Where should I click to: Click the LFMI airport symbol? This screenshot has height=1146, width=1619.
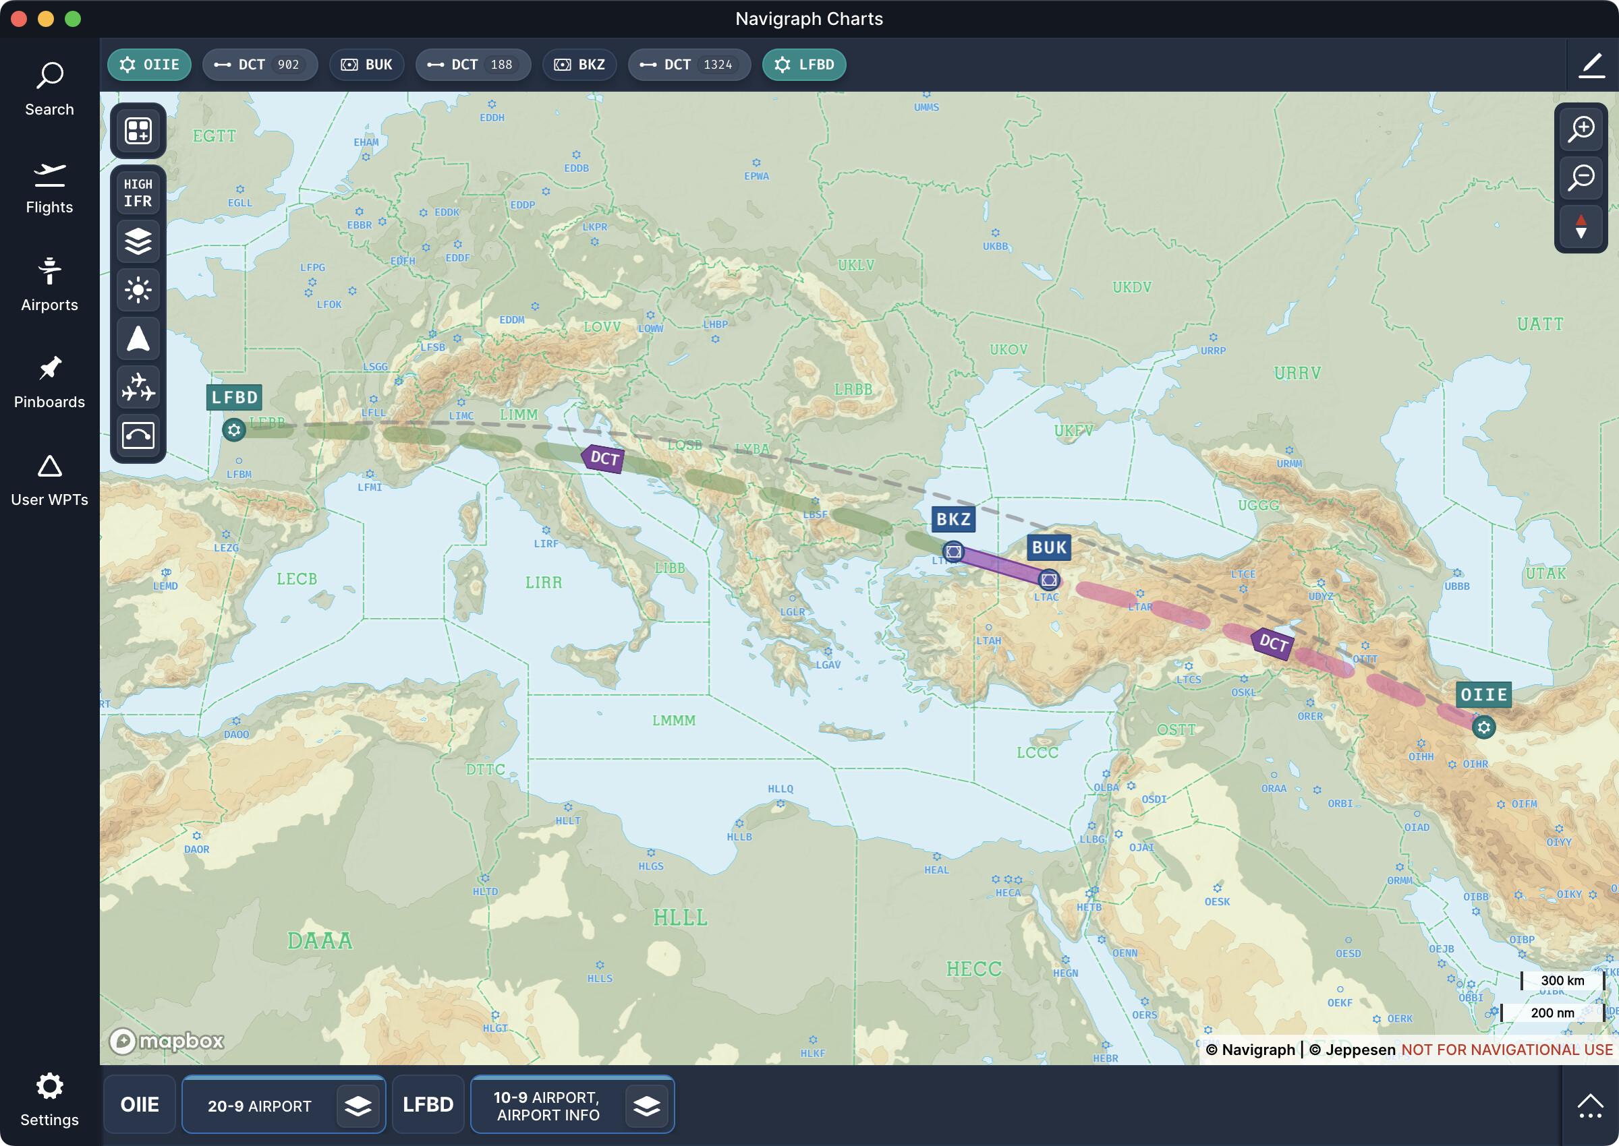[370, 474]
